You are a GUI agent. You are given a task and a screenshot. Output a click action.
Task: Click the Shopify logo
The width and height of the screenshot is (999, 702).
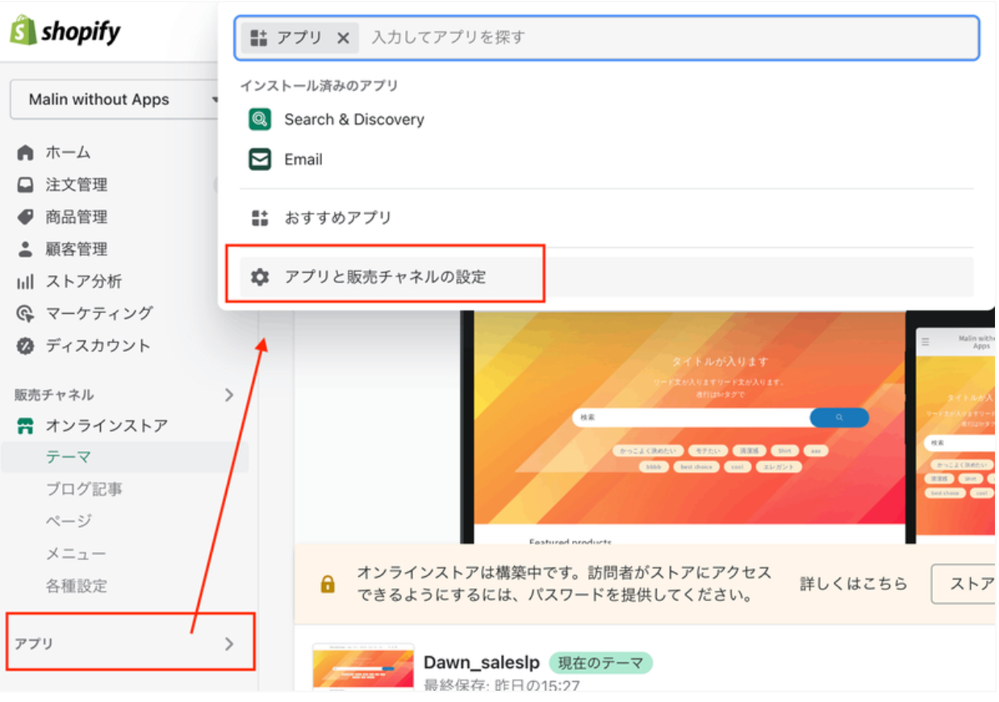(65, 32)
